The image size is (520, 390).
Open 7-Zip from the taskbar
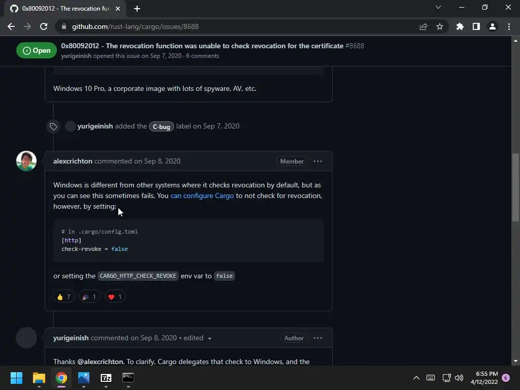[x=106, y=378]
